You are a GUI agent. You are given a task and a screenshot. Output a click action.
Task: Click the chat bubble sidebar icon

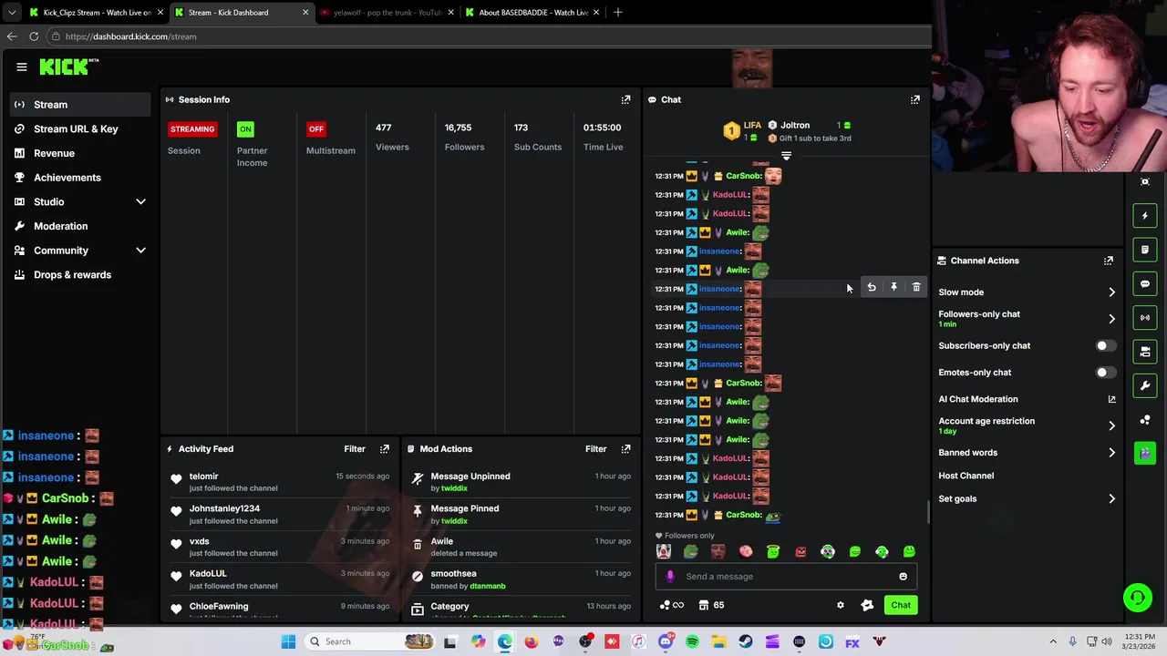coord(1145,283)
